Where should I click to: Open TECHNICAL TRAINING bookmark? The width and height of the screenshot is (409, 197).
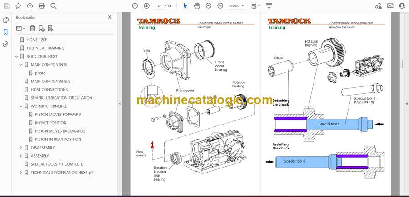tap(45, 48)
